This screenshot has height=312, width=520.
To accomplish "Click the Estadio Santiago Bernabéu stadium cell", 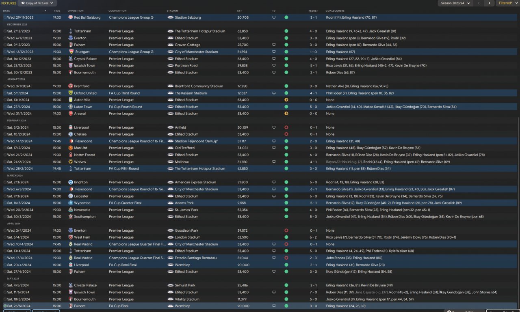I will (x=196, y=258).
